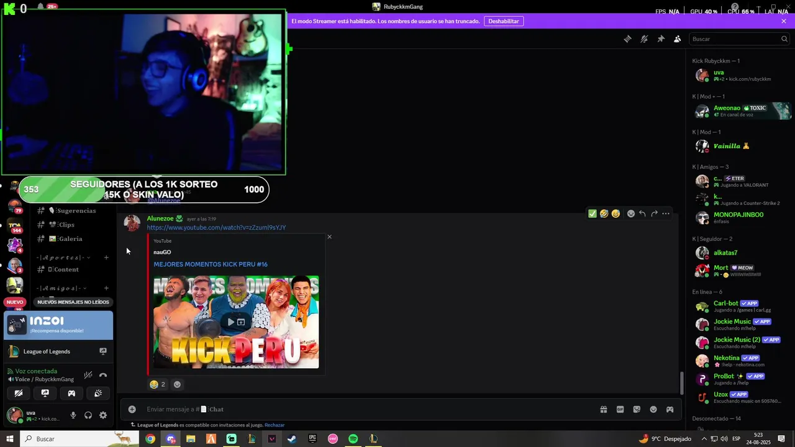The image size is (795, 447).
Task: Deafen with headphones icon
Action: click(x=88, y=415)
